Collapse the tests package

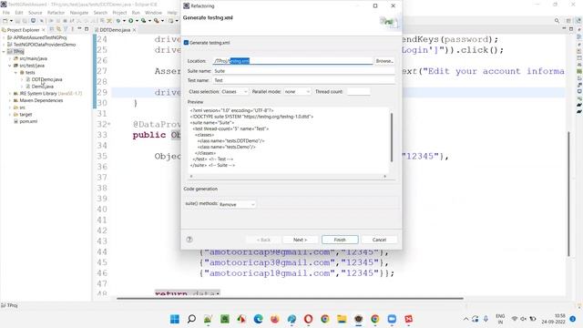(15, 73)
